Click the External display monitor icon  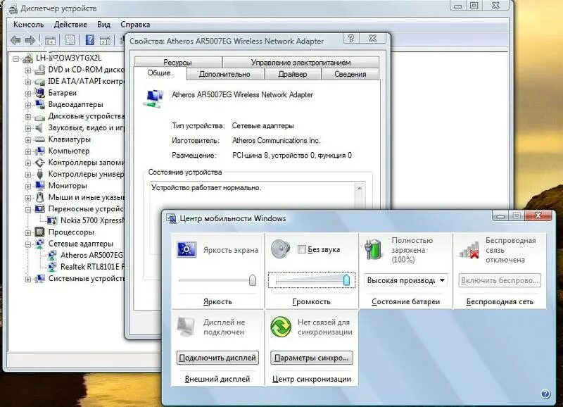pos(186,326)
